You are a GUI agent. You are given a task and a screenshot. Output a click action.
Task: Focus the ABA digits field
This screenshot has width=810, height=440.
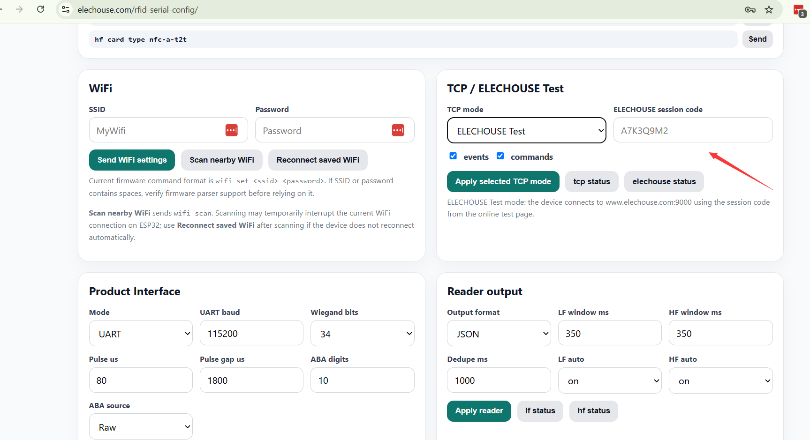[x=363, y=380]
